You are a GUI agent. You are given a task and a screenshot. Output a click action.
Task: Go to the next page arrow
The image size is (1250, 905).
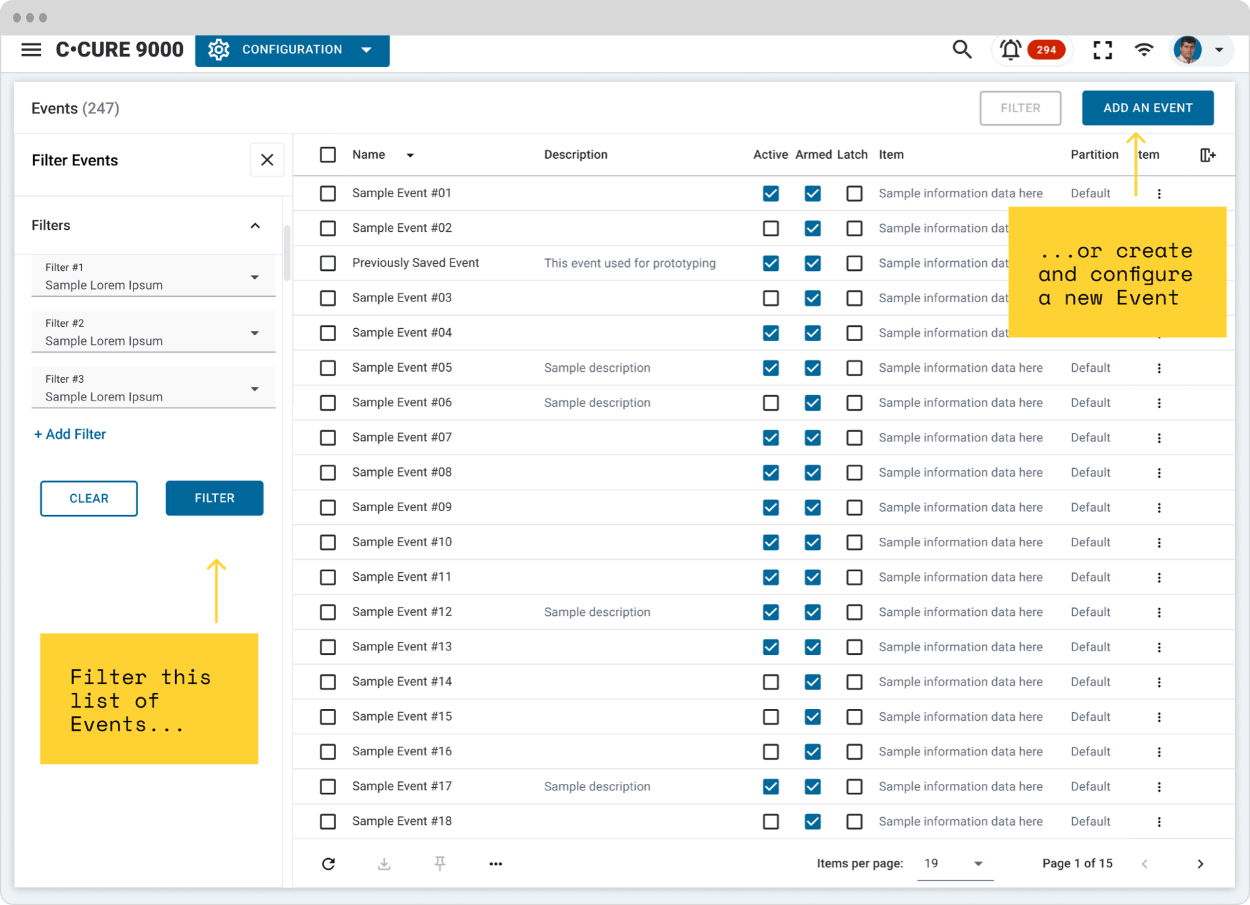coord(1201,863)
